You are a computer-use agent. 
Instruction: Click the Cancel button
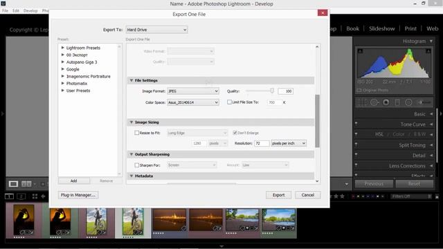pos(307,195)
